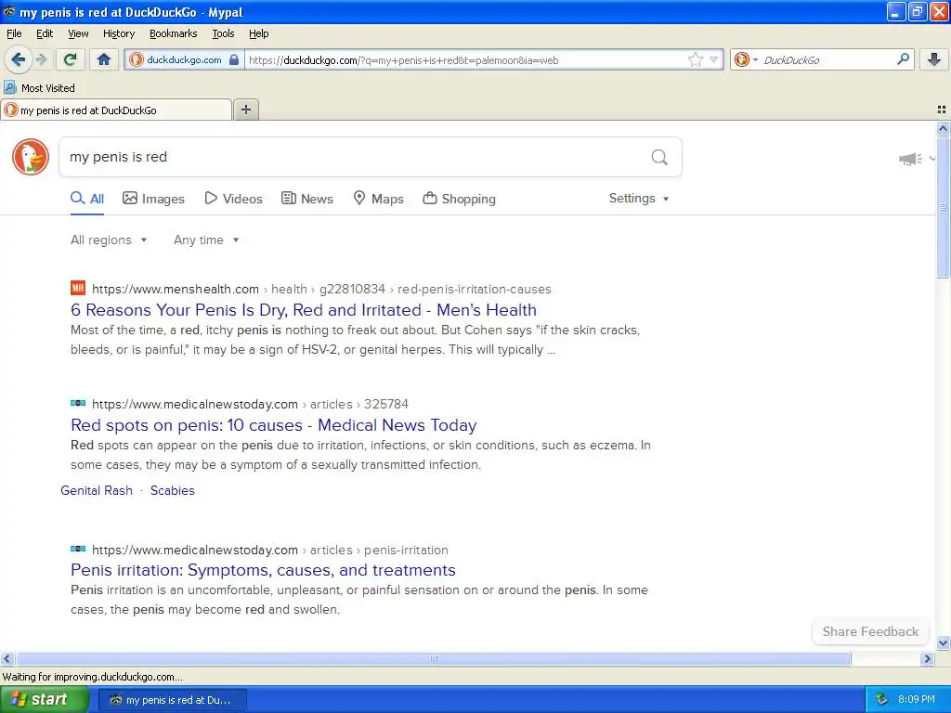
Task: Switch to the Videos tab
Action: point(233,199)
